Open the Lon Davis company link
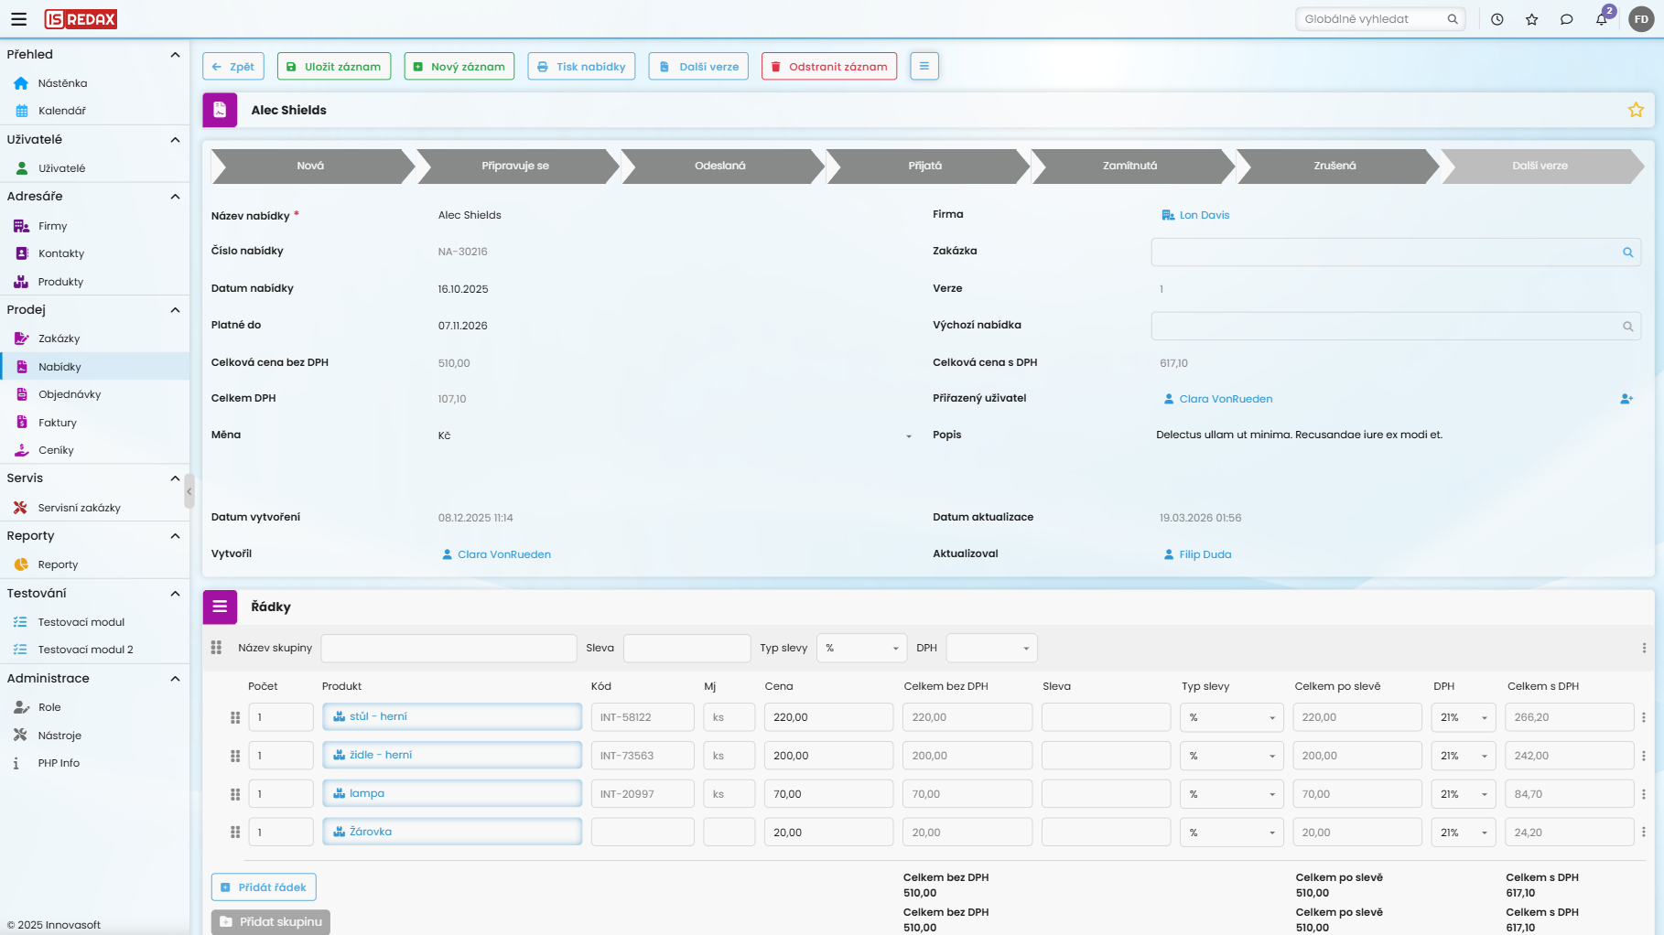The height and width of the screenshot is (935, 1664). 1204,215
